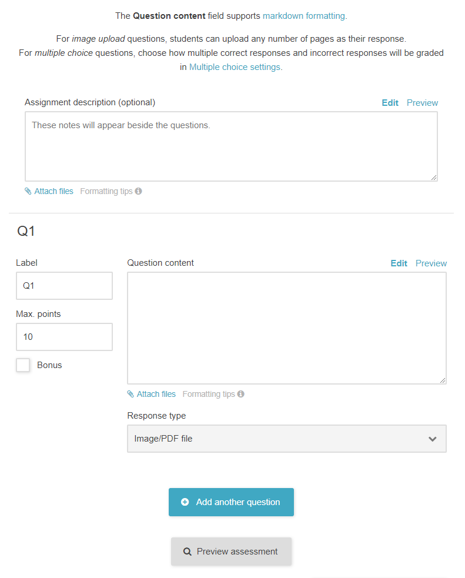Open the markdown formatting link
The image size is (465, 578).
coord(303,16)
